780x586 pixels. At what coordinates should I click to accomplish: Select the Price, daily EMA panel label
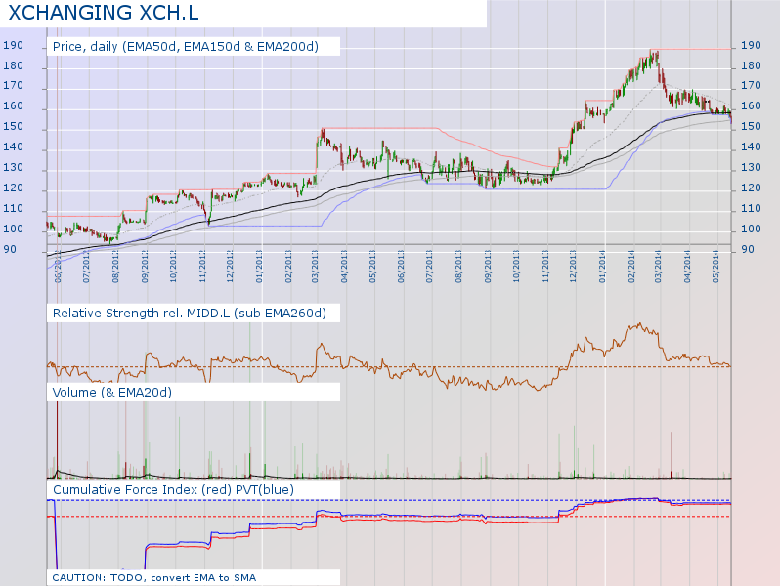click(185, 47)
